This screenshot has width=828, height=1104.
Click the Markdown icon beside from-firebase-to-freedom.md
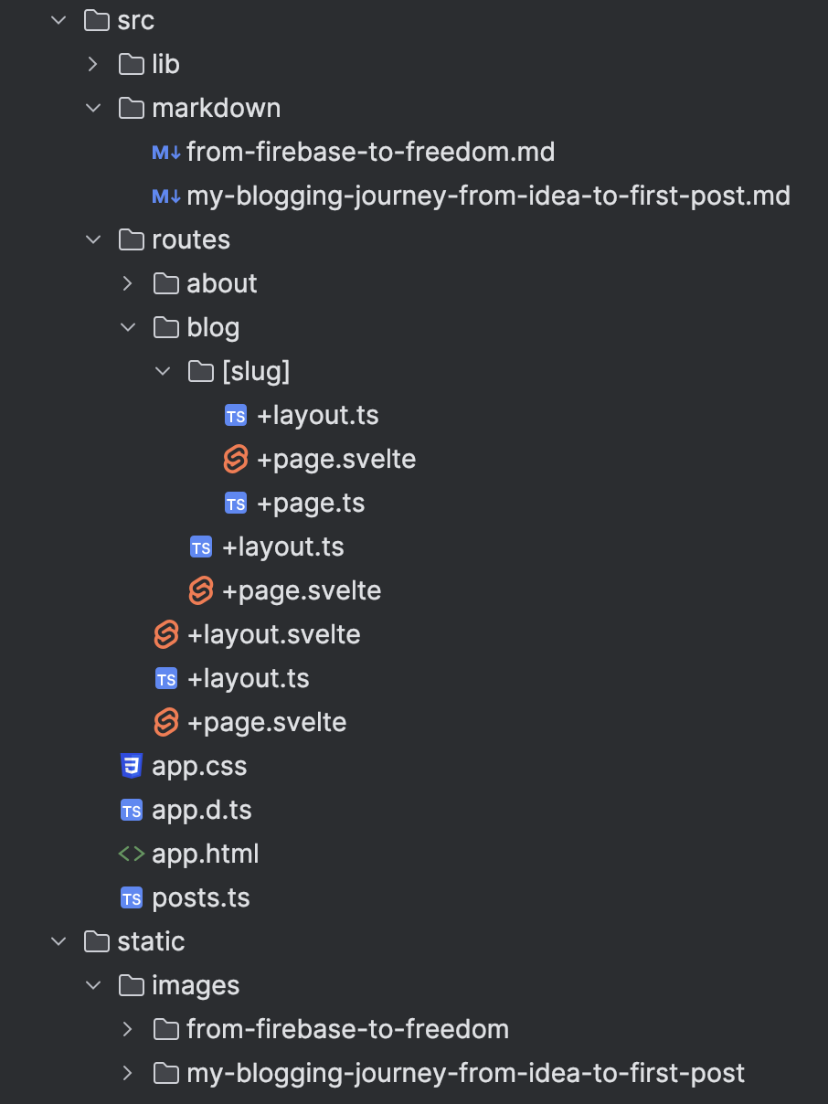[x=165, y=152]
